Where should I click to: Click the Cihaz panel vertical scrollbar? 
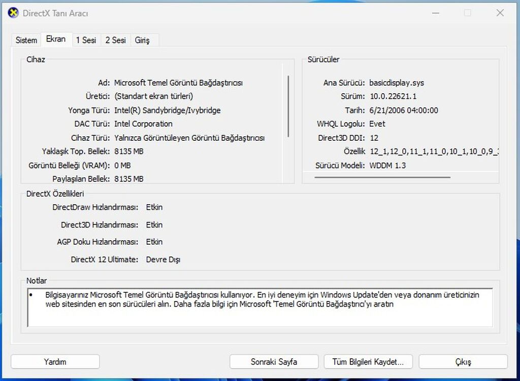288,106
